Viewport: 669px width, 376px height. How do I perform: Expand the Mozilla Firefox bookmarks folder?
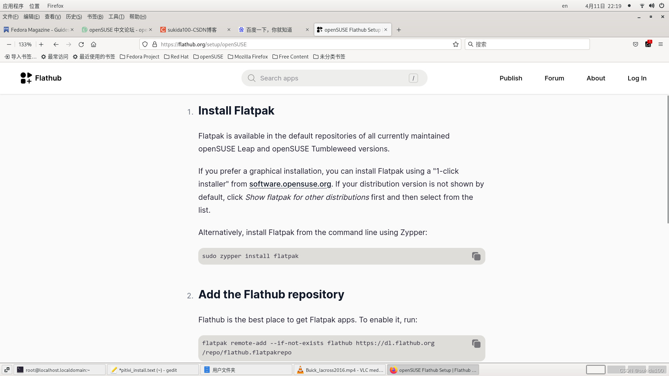coord(248,57)
